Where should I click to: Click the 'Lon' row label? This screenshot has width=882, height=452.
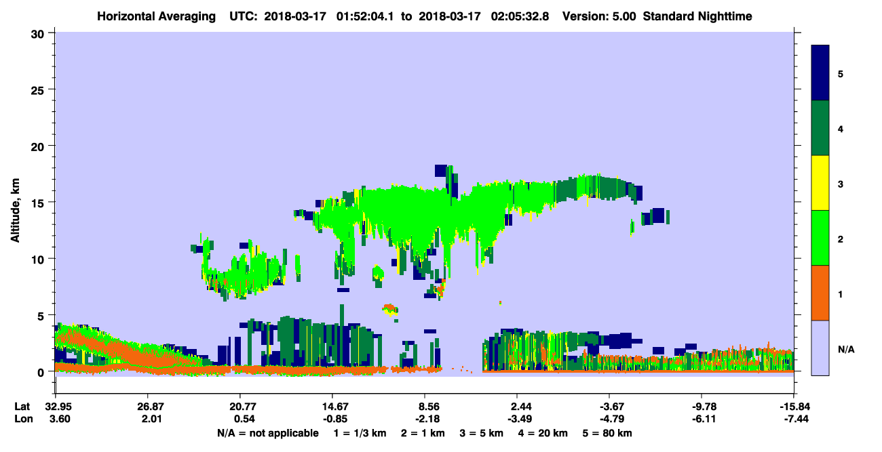[23, 419]
